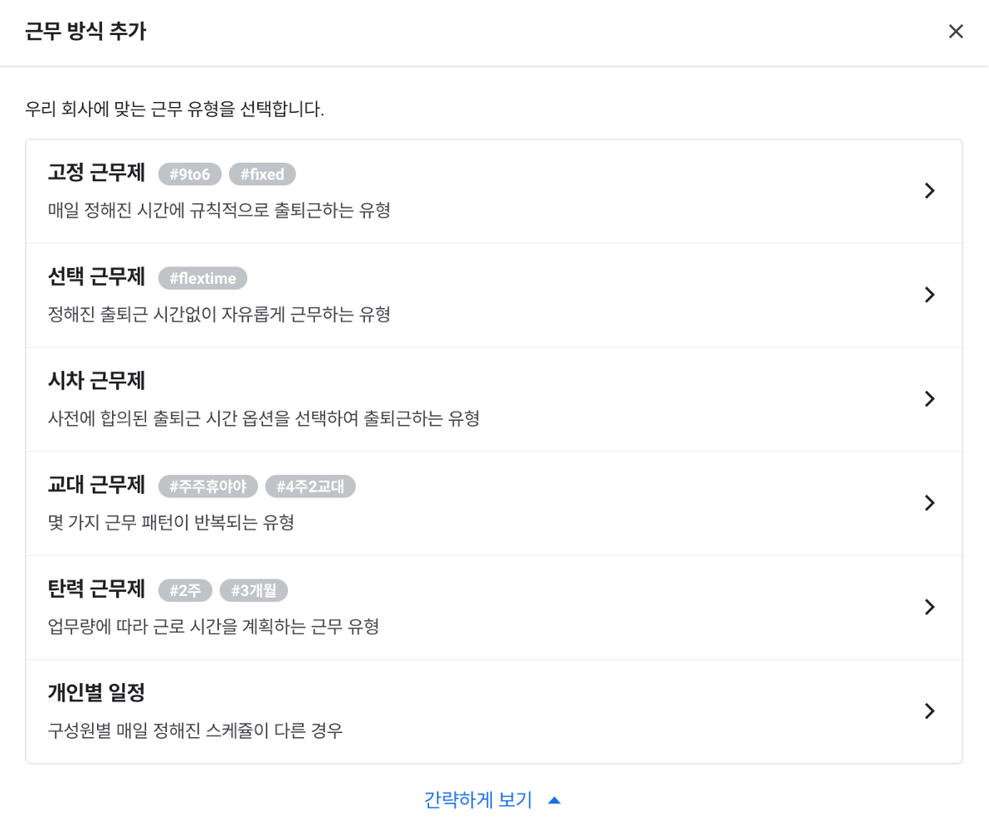Close the 근무 방식 추가 dialog
989x840 pixels.
pos(956,32)
